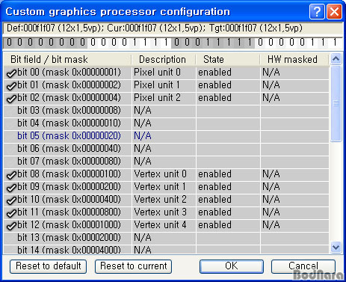
Task: Click the Description column header
Action: [164, 59]
